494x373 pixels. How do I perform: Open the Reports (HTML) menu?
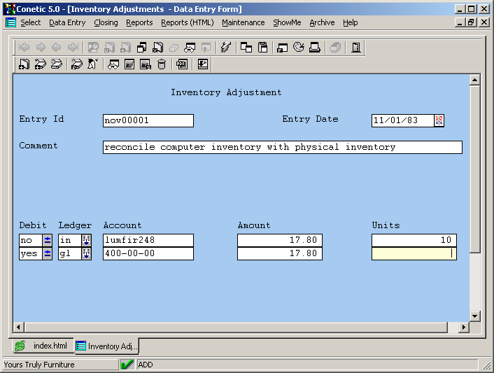(x=187, y=22)
